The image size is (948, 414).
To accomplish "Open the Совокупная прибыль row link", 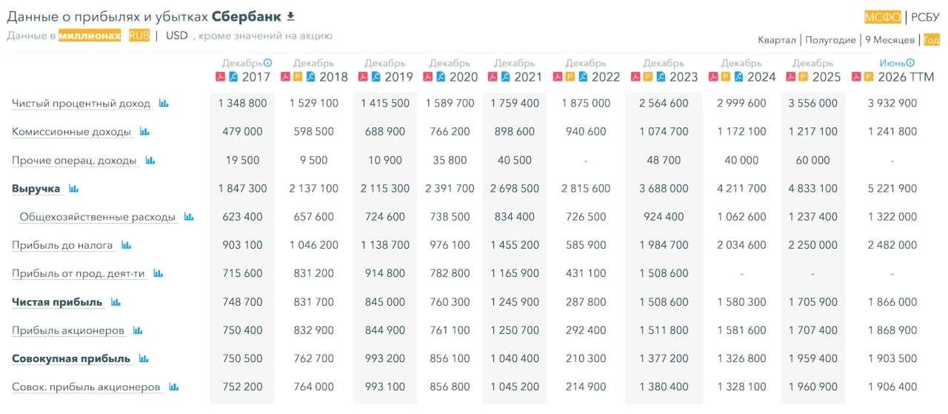I will pos(71,358).
